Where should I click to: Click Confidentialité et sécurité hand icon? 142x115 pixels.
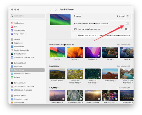click(12, 57)
